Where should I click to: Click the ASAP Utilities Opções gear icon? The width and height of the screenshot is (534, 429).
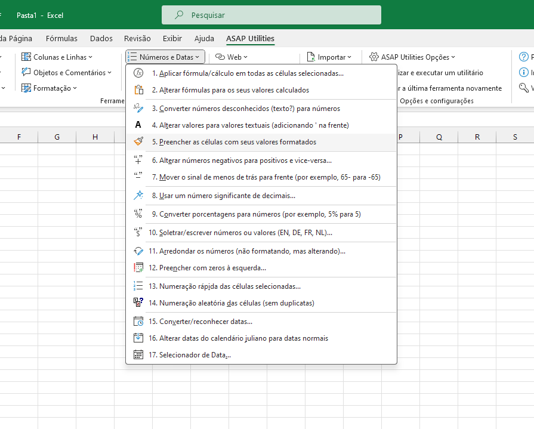(x=374, y=57)
